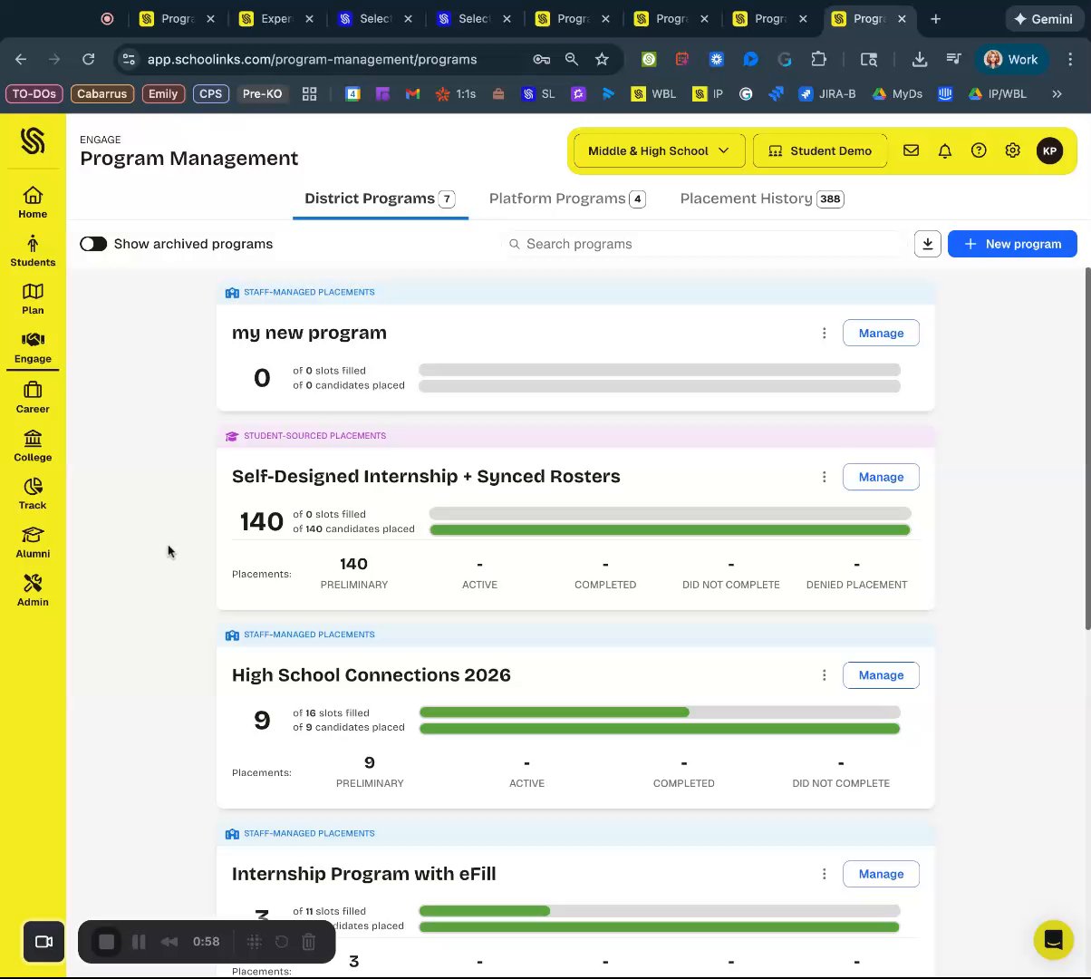1091x979 pixels.
Task: Pause the screen recording
Action: coord(139,942)
